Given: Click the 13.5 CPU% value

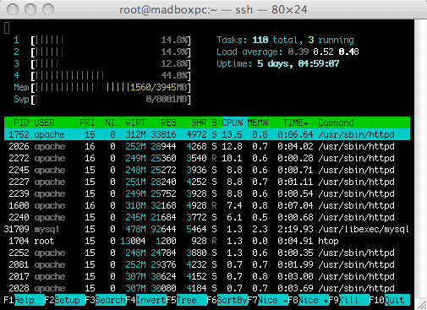Looking at the screenshot, I should 232,134.
